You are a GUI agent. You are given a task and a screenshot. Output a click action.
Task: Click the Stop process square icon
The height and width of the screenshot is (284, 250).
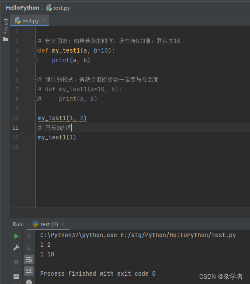(16, 262)
